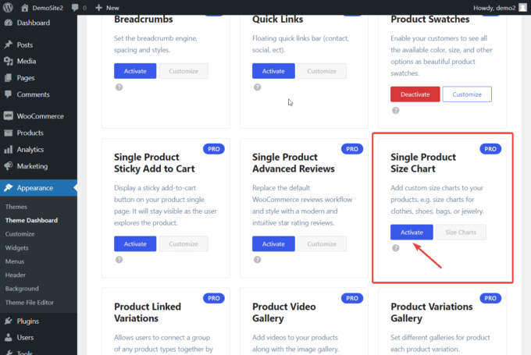Image resolution: width=531 pixels, height=355 pixels.
Task: Click Customize button in Quick Links card
Action: coord(322,71)
